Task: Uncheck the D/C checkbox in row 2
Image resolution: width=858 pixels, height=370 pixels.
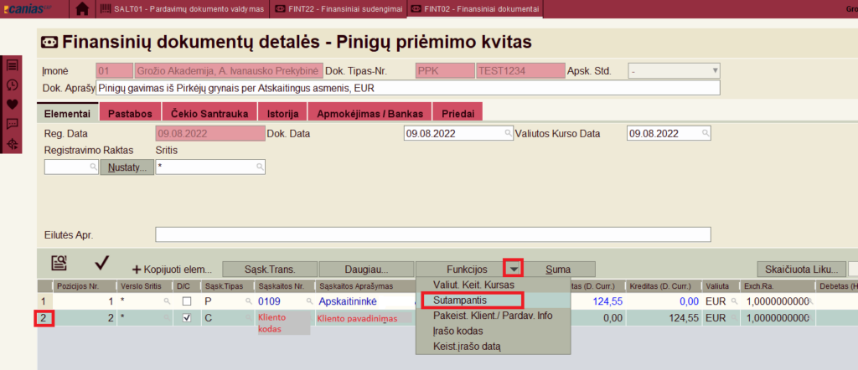Action: [186, 318]
